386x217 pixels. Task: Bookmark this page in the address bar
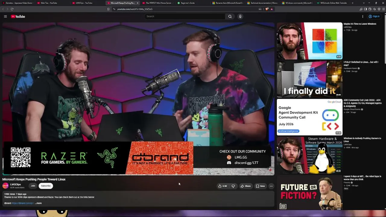coord(108,9)
